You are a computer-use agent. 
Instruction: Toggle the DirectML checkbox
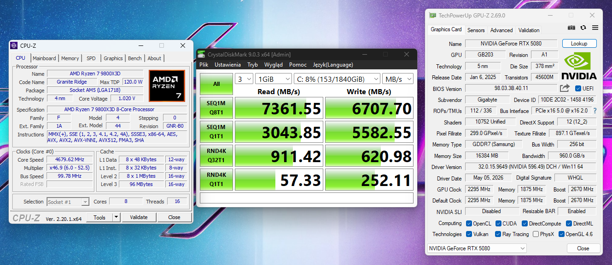pos(569,224)
